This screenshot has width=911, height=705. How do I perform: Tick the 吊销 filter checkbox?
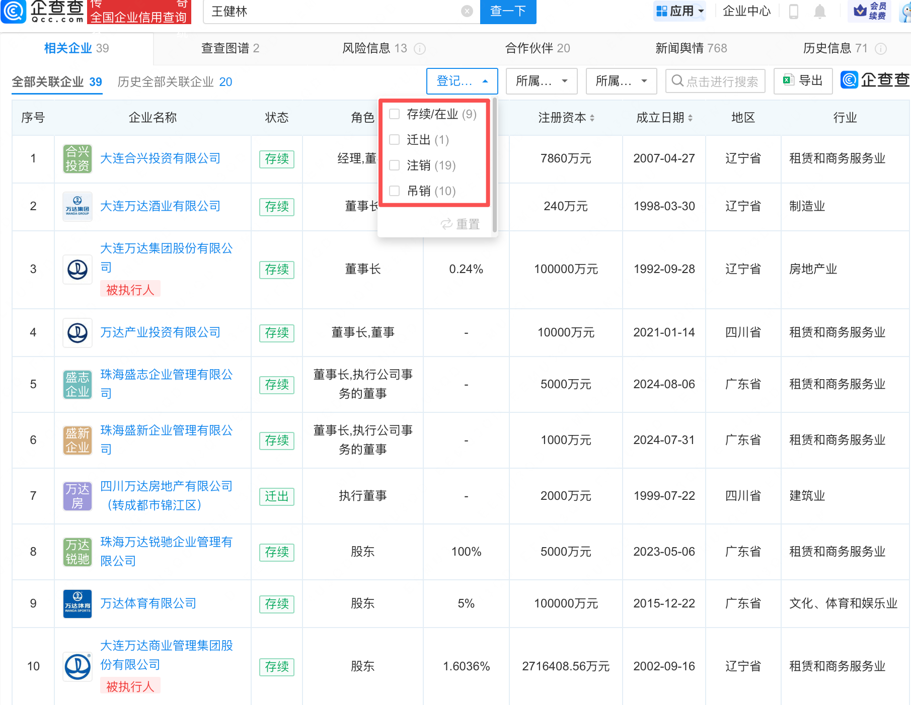(x=395, y=191)
